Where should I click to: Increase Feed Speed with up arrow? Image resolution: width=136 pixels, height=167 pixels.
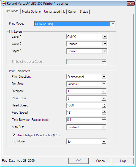pos(104,111)
